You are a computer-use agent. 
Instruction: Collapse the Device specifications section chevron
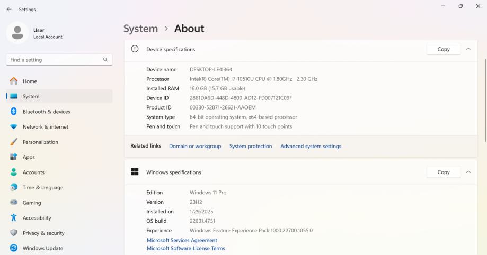click(468, 49)
